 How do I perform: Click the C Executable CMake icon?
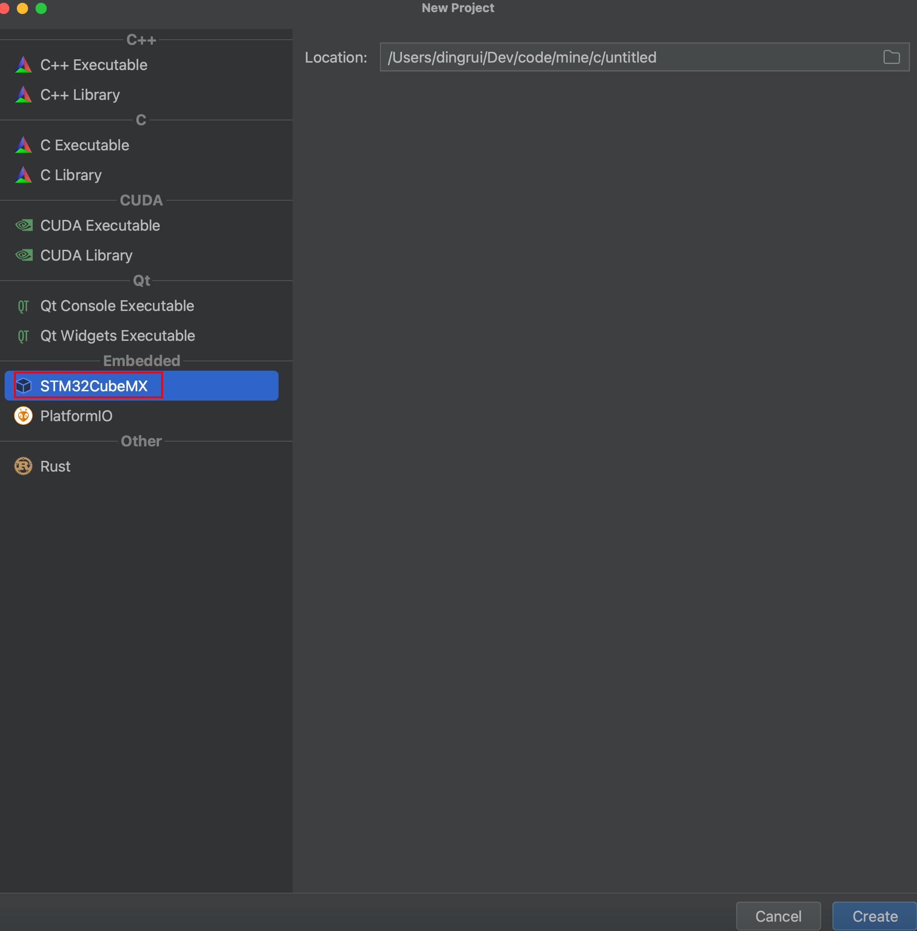[23, 145]
